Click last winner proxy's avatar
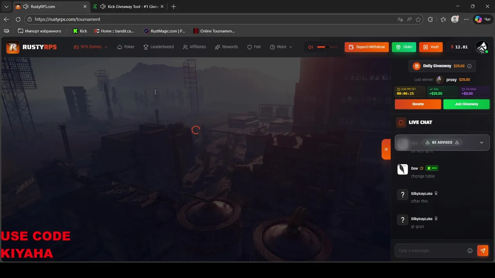Screen dimensions: 495x278 pos(440,80)
